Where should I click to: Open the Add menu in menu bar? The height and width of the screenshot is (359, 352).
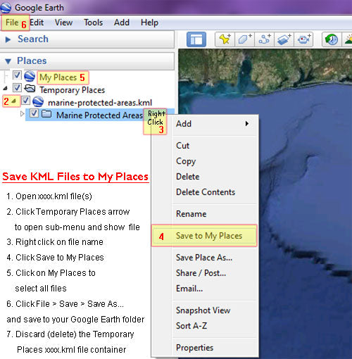pos(122,23)
